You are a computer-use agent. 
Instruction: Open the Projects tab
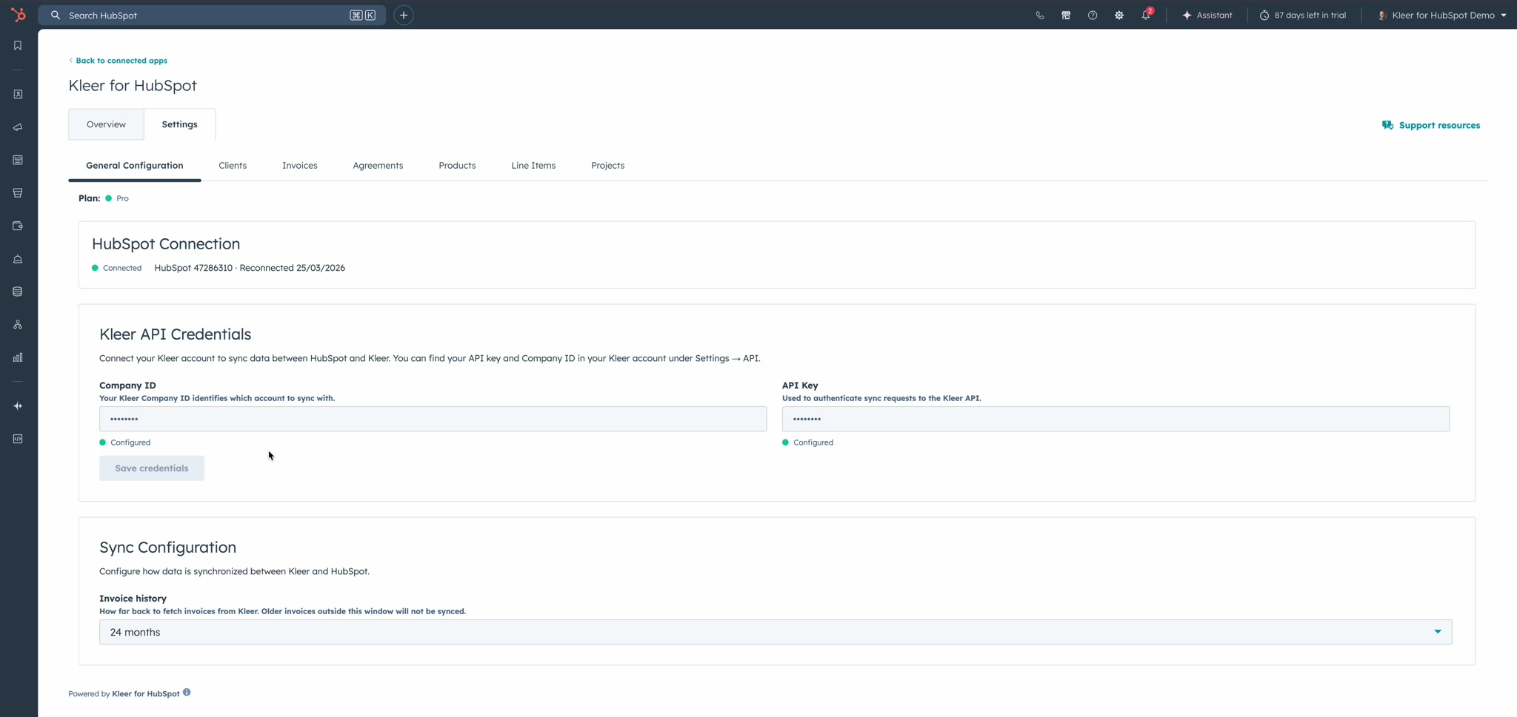pos(608,166)
